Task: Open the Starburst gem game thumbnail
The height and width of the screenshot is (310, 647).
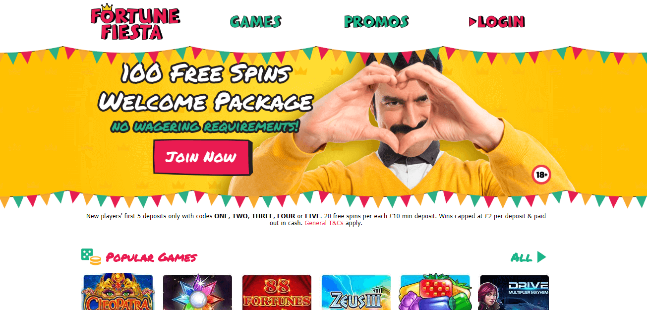Action: [197, 293]
